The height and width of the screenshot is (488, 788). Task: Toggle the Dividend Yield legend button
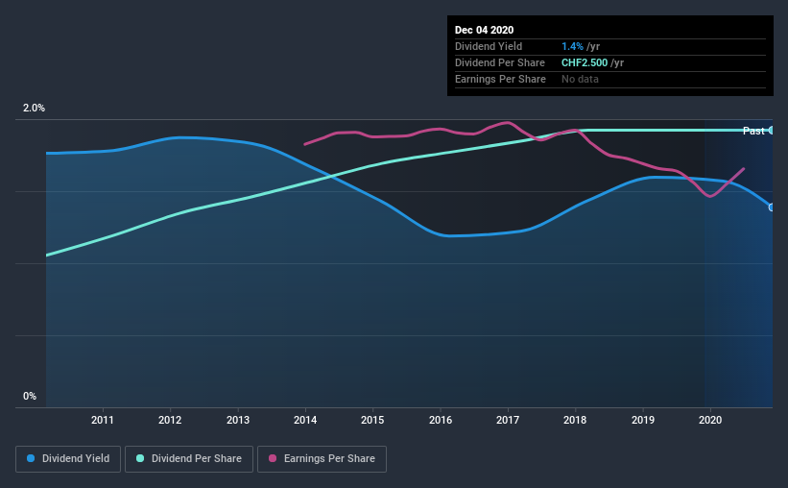(68, 459)
